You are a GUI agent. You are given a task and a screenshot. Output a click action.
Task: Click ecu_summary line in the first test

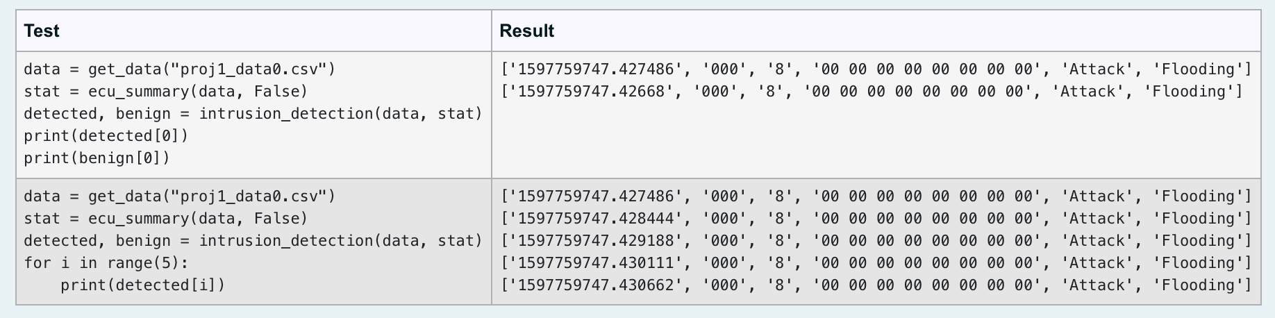[x=166, y=92]
